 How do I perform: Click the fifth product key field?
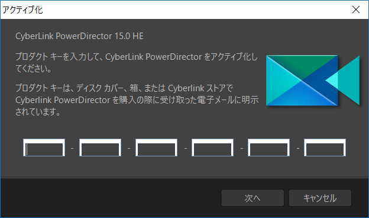point(268,148)
